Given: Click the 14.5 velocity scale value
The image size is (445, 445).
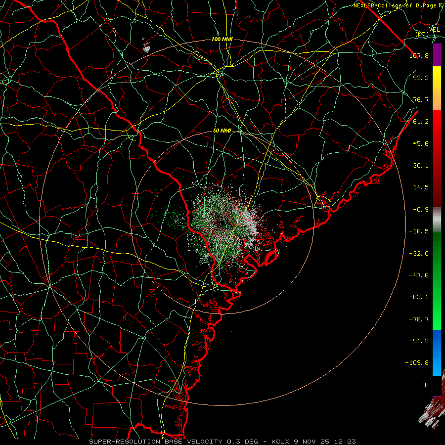Looking at the screenshot, I should pos(421,187).
